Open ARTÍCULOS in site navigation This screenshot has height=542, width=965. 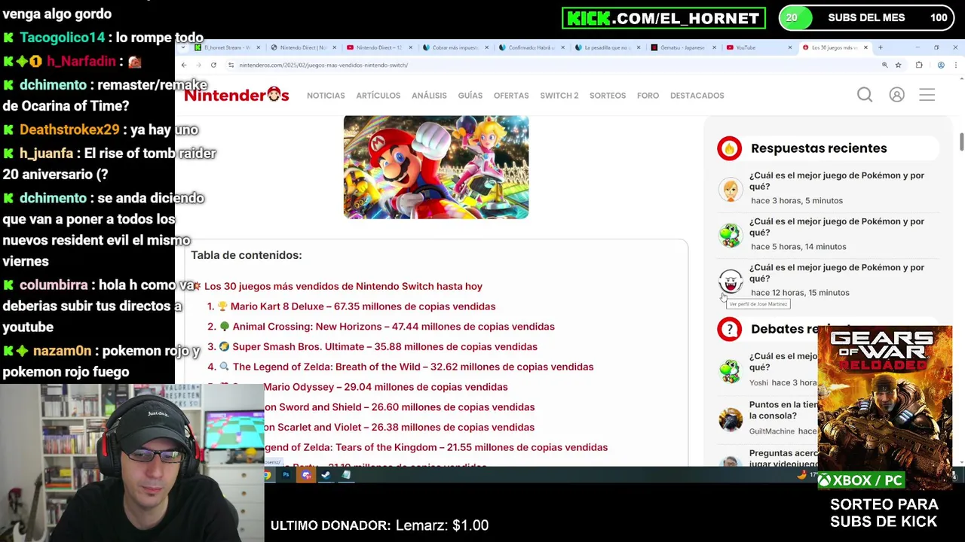[378, 96]
